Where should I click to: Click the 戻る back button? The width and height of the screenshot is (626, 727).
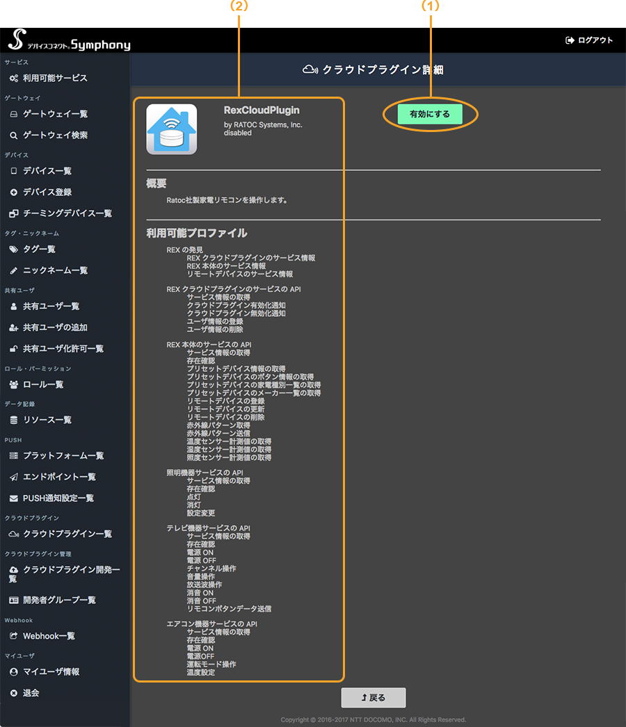click(x=374, y=698)
